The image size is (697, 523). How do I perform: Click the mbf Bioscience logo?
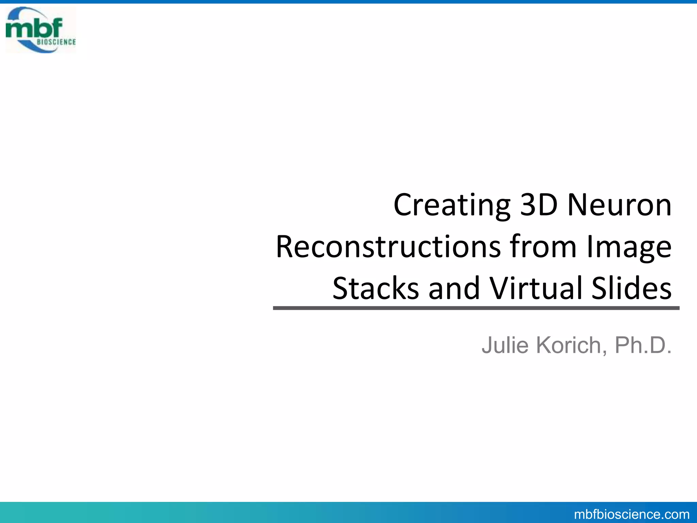tap(41, 30)
